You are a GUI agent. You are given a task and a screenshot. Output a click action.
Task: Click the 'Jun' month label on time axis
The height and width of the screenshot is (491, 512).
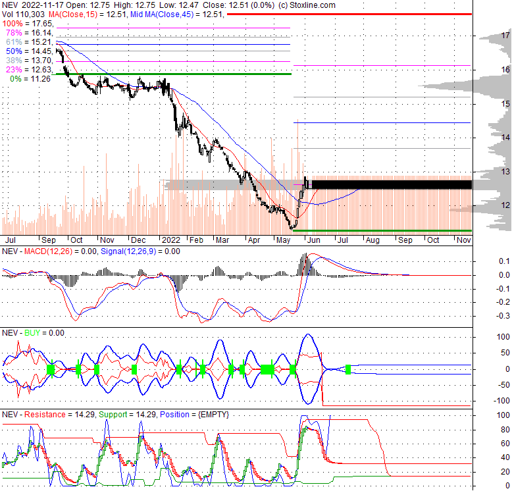click(x=314, y=240)
